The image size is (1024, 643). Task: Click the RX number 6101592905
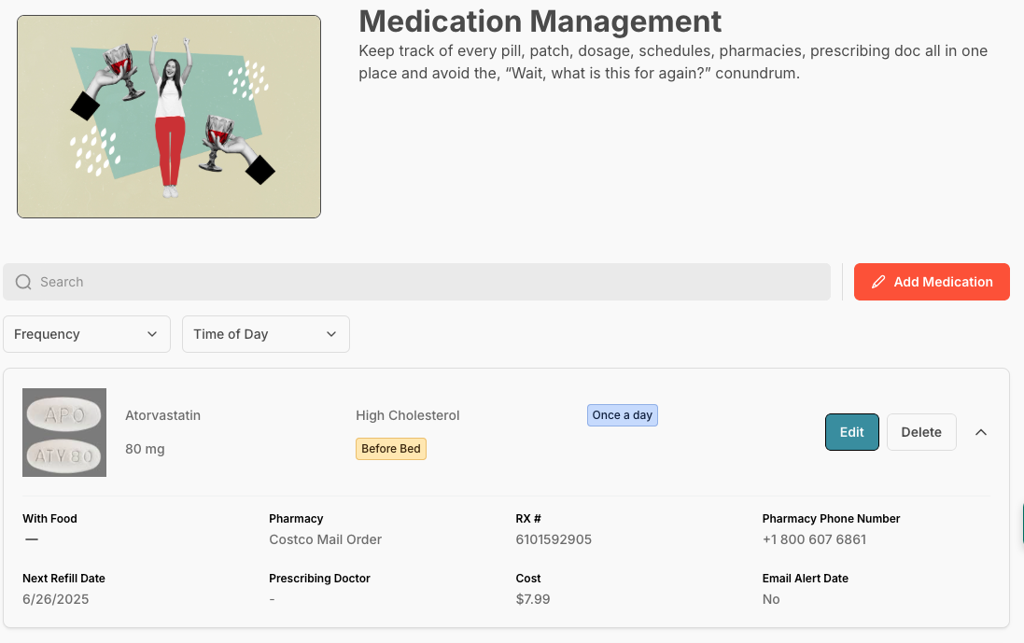tap(554, 539)
